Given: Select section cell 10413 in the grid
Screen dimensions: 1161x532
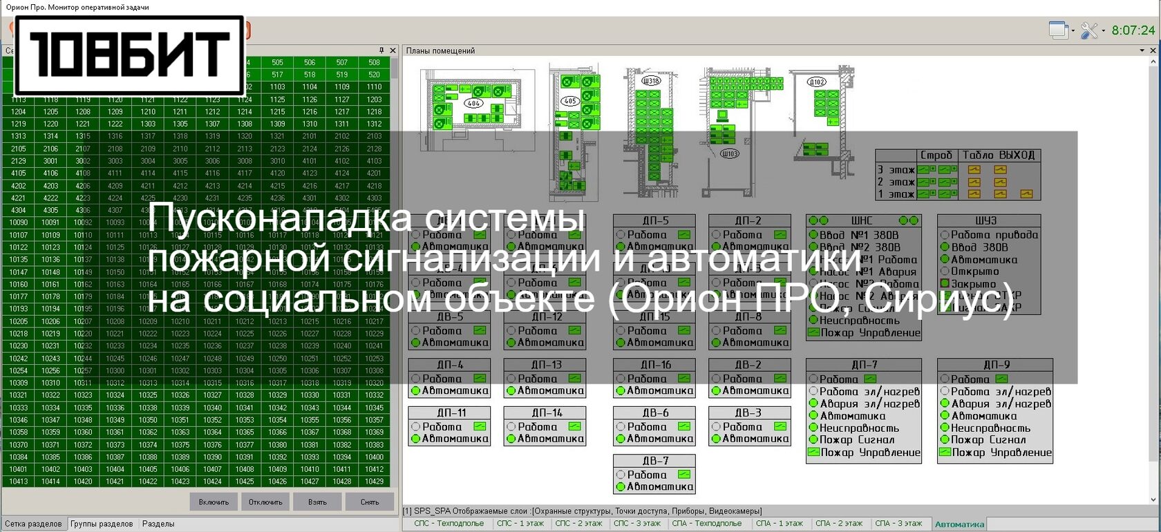Looking at the screenshot, I should pyautogui.click(x=19, y=482).
